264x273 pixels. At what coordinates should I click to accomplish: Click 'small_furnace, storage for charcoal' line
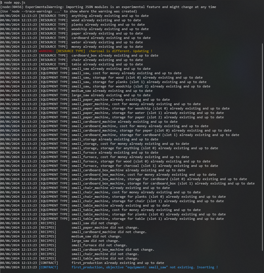pos(109,166)
